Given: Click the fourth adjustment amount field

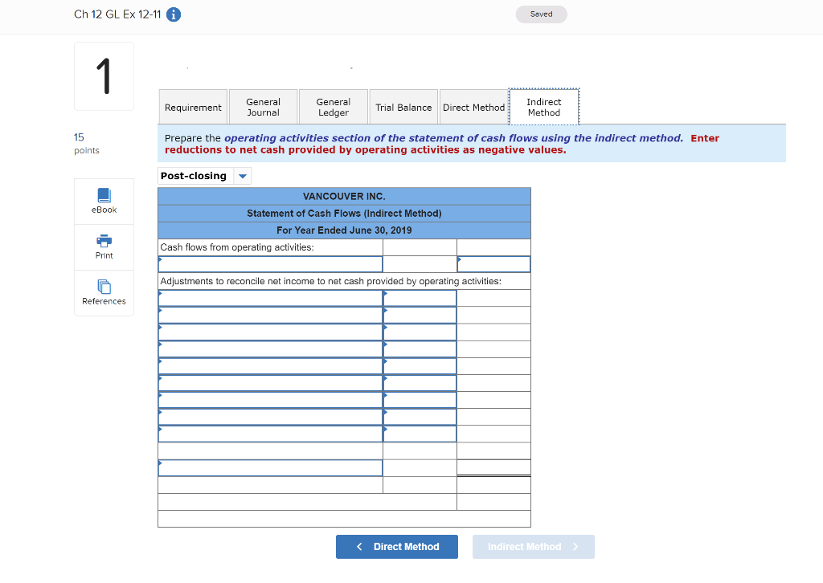Looking at the screenshot, I should click(420, 349).
